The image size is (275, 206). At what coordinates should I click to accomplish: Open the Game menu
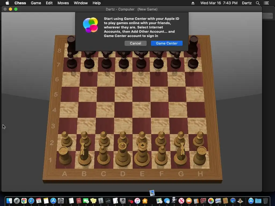click(36, 3)
